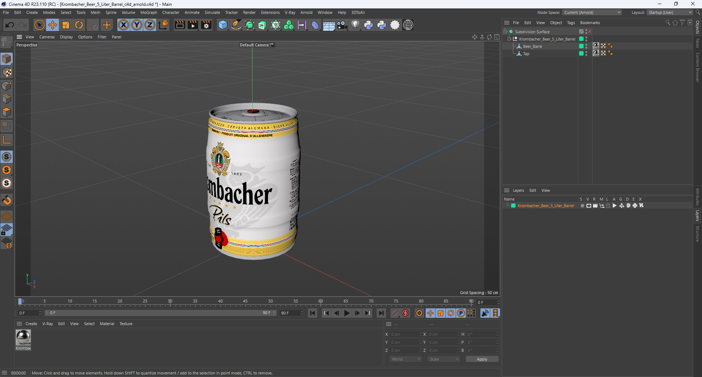The height and width of the screenshot is (377, 702).
Task: Enable Texture mode in left palette
Action: 7,72
